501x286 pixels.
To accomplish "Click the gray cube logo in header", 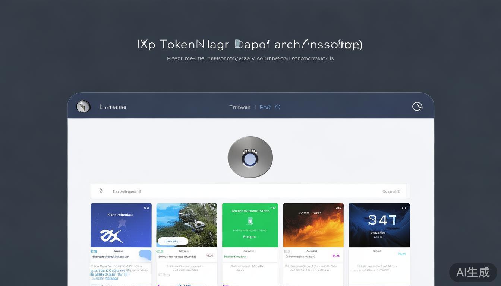I will (x=83, y=107).
